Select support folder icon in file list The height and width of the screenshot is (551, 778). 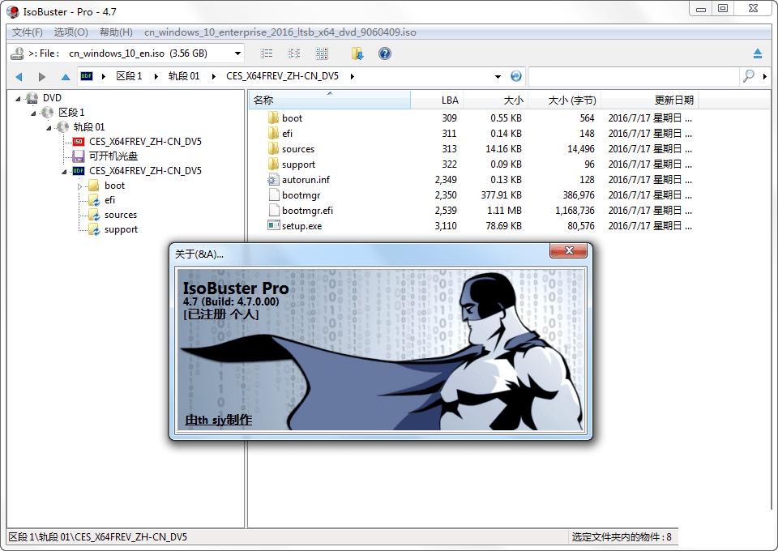pos(273,164)
